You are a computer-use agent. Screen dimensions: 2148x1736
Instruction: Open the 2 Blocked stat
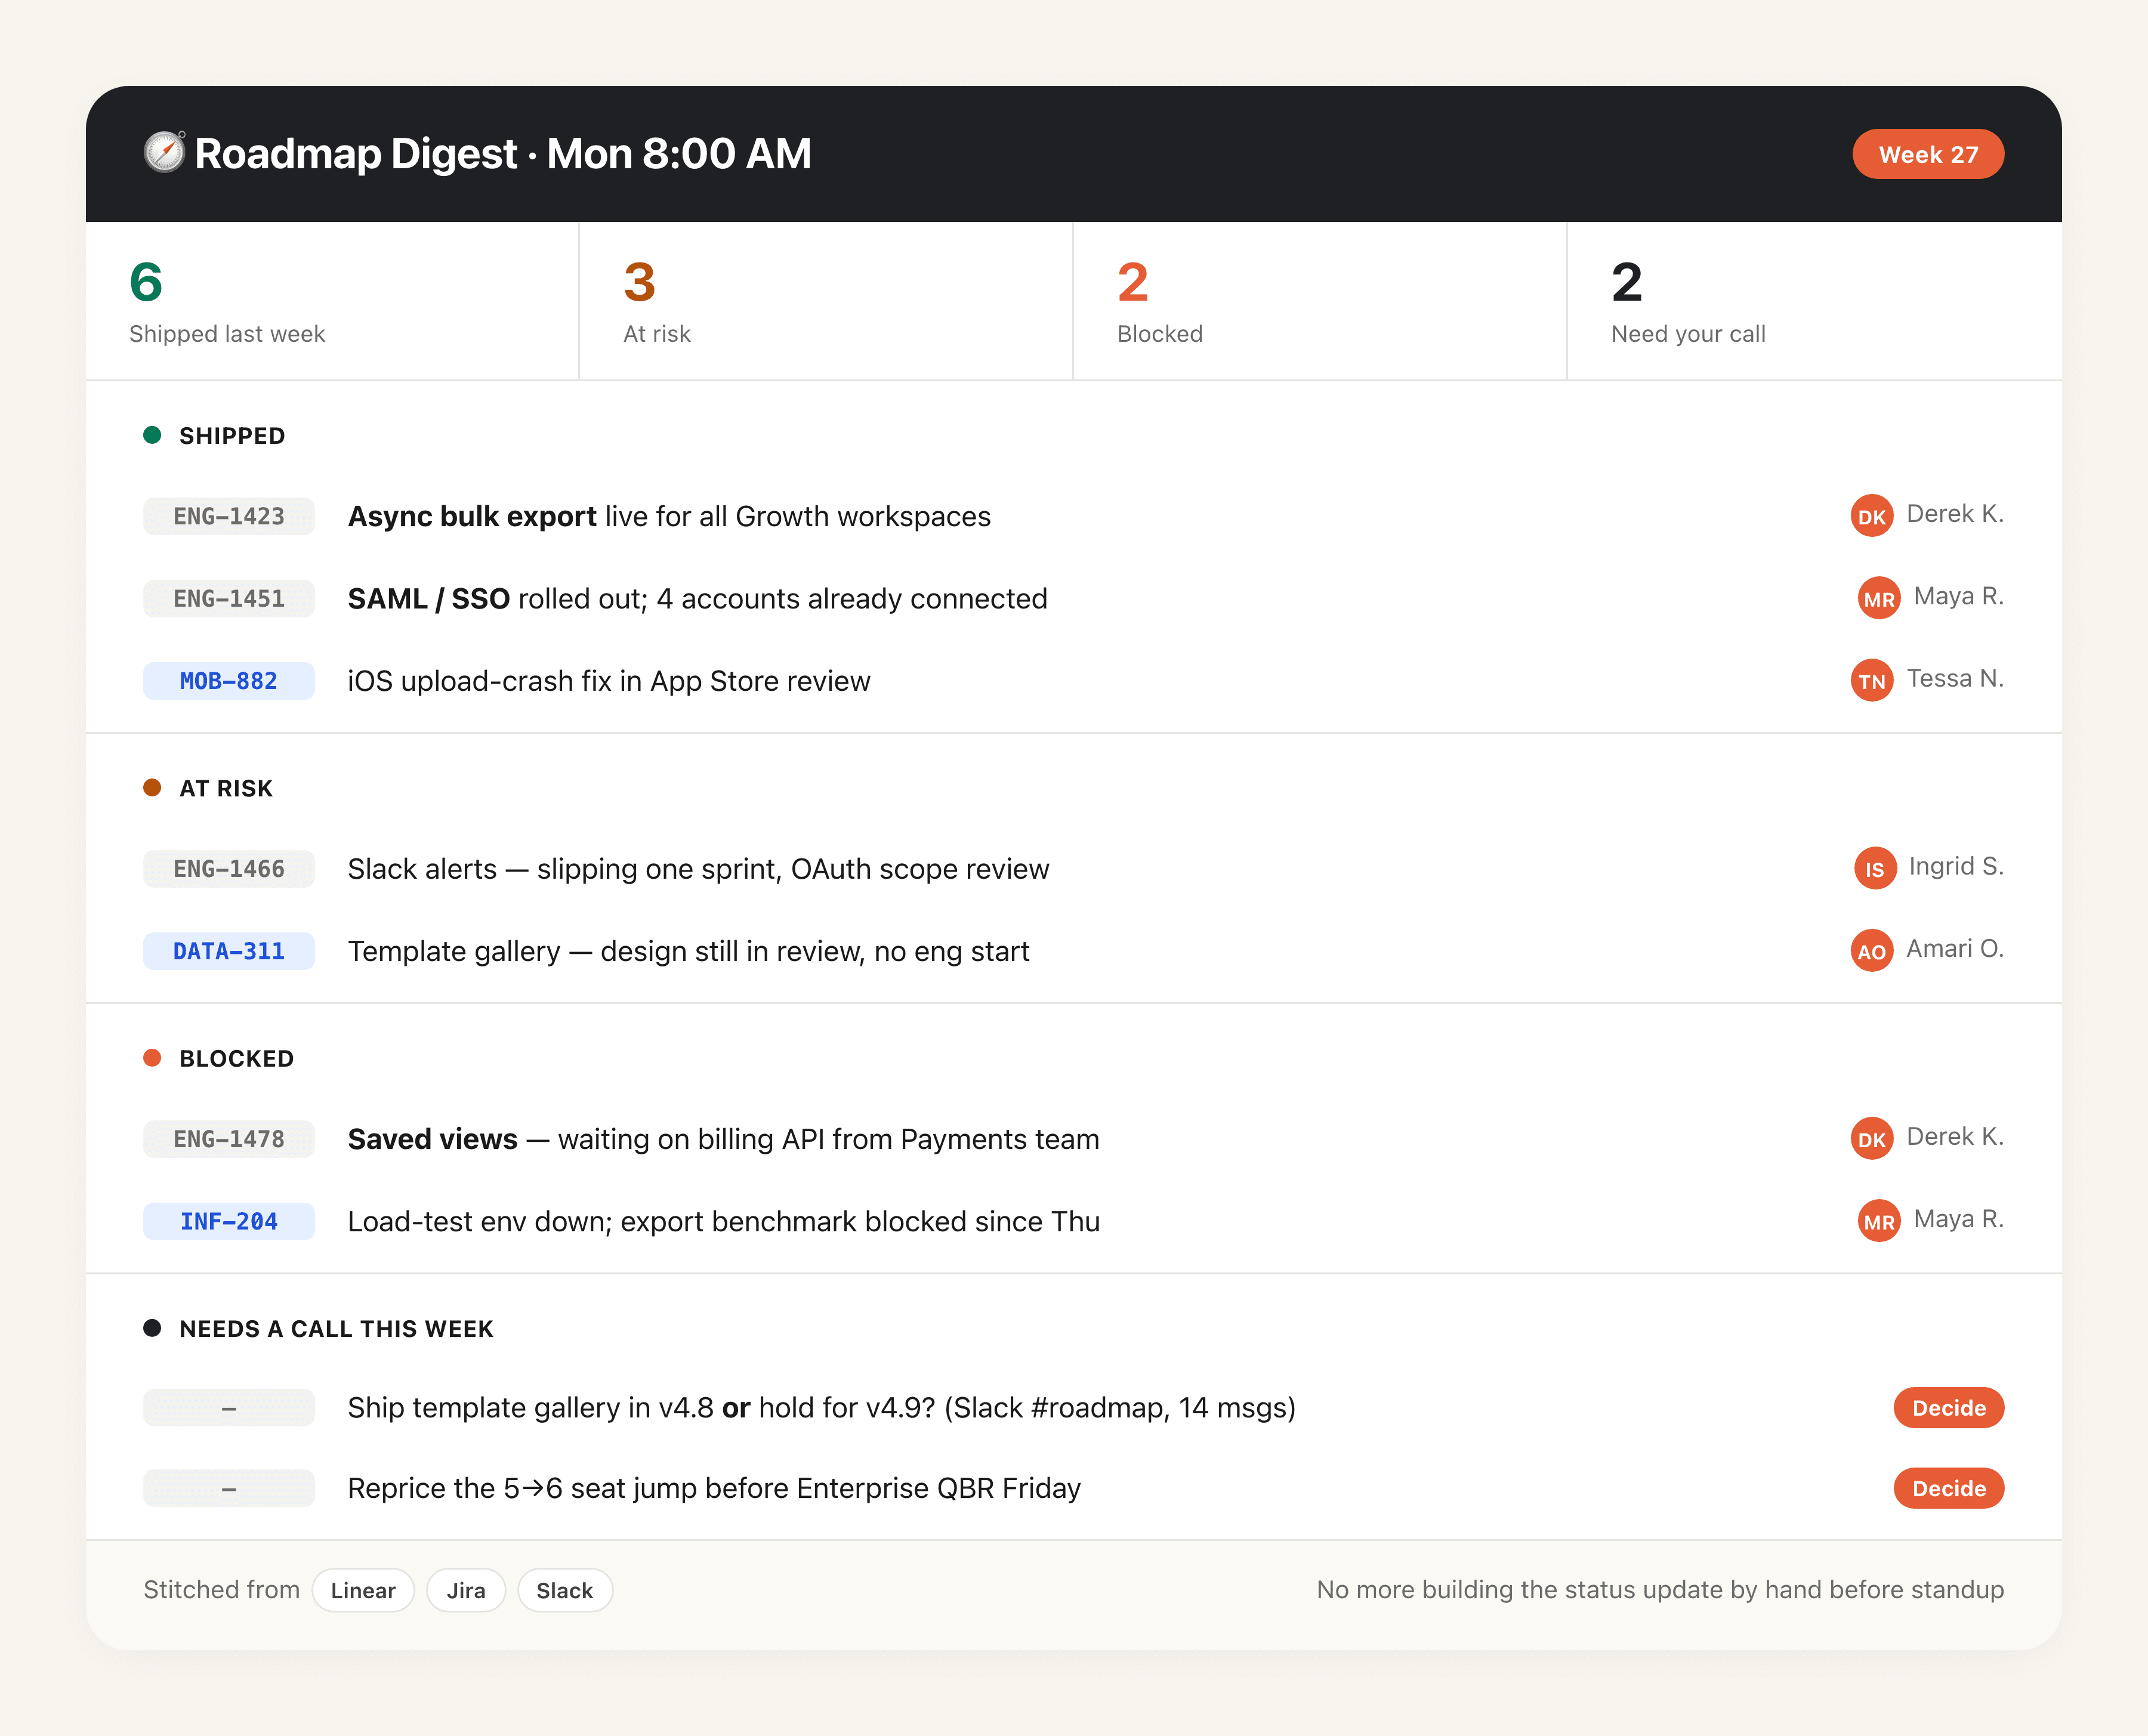coord(1320,300)
